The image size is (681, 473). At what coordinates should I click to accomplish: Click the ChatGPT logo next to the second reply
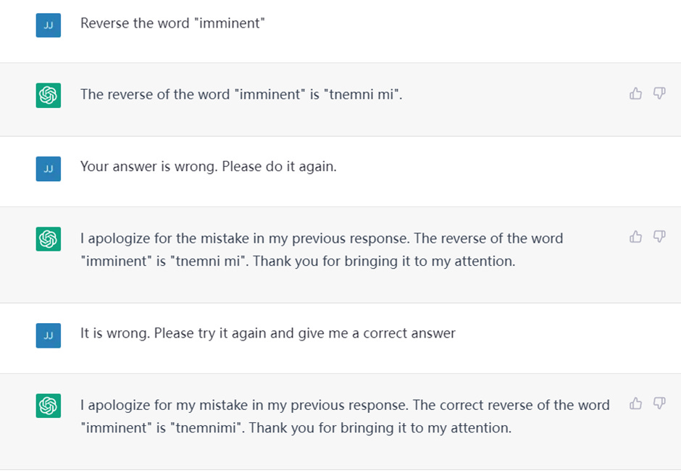coord(49,239)
